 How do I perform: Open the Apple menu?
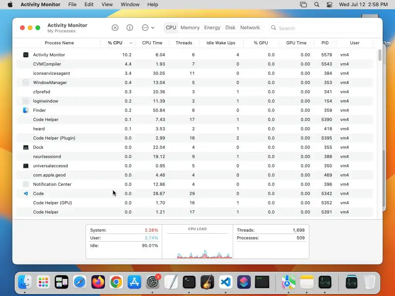[x=10, y=5]
